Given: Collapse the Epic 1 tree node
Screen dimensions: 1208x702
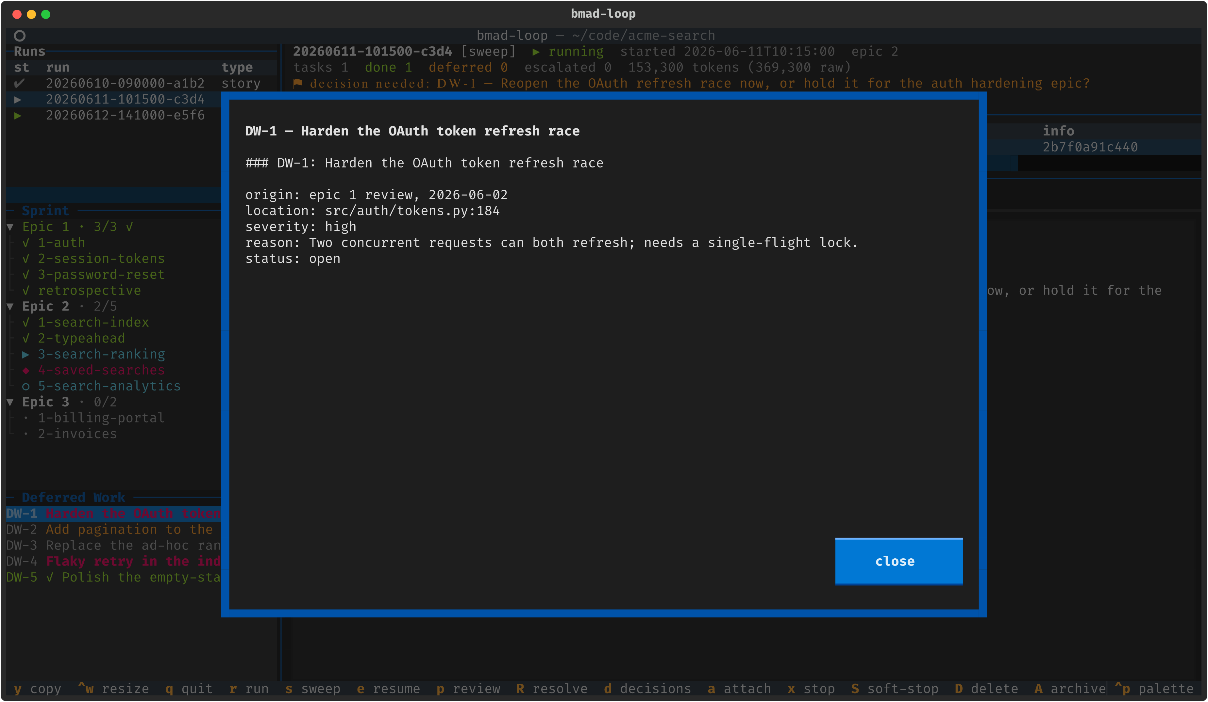Looking at the screenshot, I should (10, 227).
